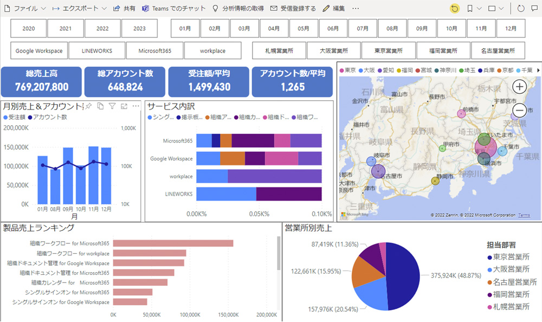Toggle the 2021 year slicer
Viewport: 542px width, 322px height.
(66, 28)
